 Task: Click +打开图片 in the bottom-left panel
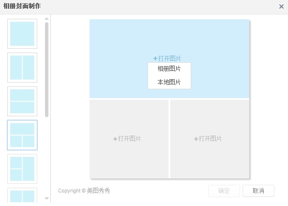tap(127, 138)
